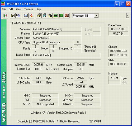Click the Name String AMD Athlon(tm) field

click(x=66, y=55)
